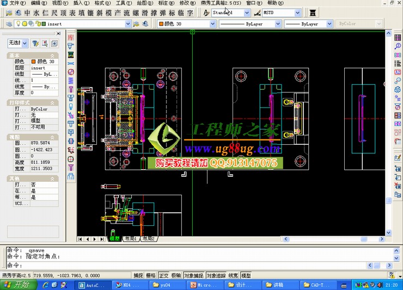The width and height of the screenshot is (403, 290).
Task: Open the insert layer dropdown
Action: click(129, 24)
